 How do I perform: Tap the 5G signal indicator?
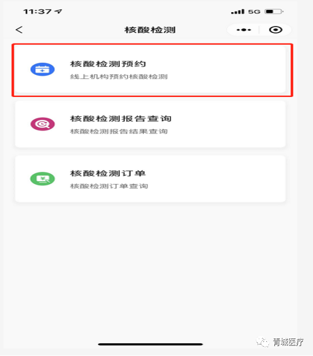coord(254,12)
